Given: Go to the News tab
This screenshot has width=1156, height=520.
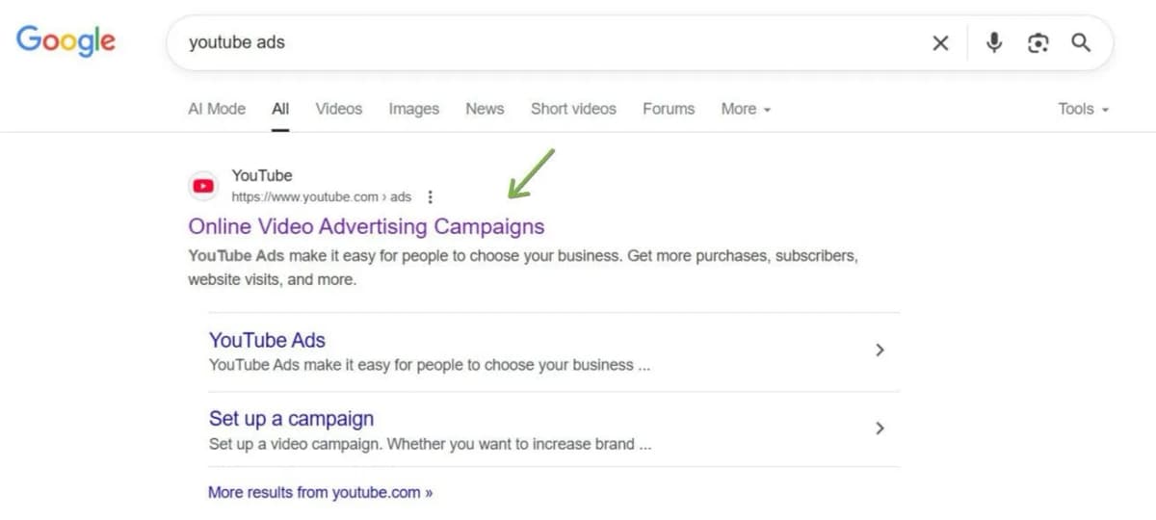Looking at the screenshot, I should 485,109.
